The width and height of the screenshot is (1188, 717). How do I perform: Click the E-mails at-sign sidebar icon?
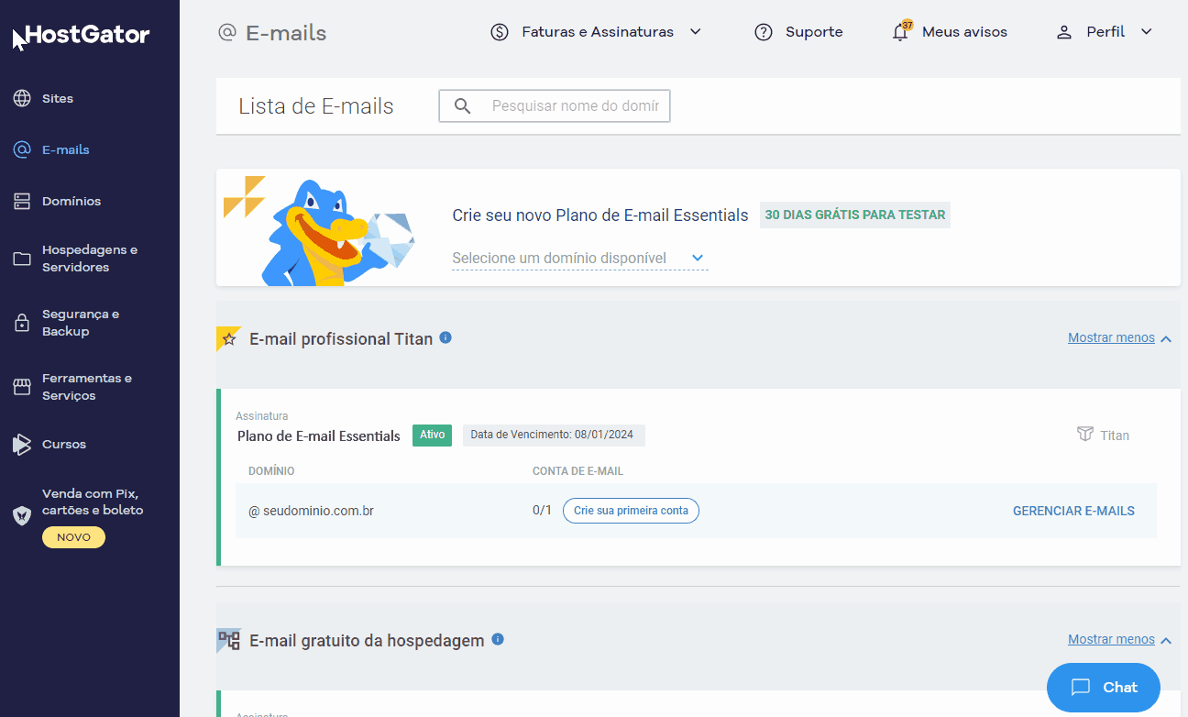(x=22, y=149)
